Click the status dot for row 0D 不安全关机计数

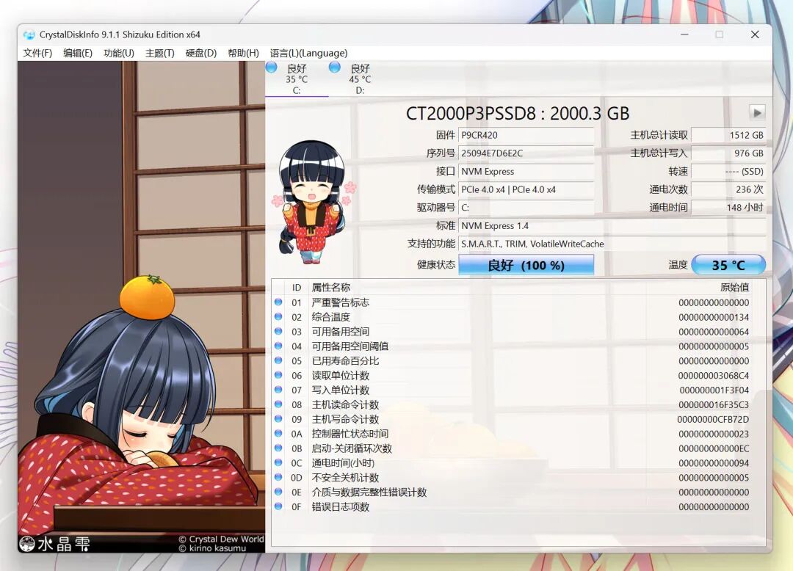[278, 477]
